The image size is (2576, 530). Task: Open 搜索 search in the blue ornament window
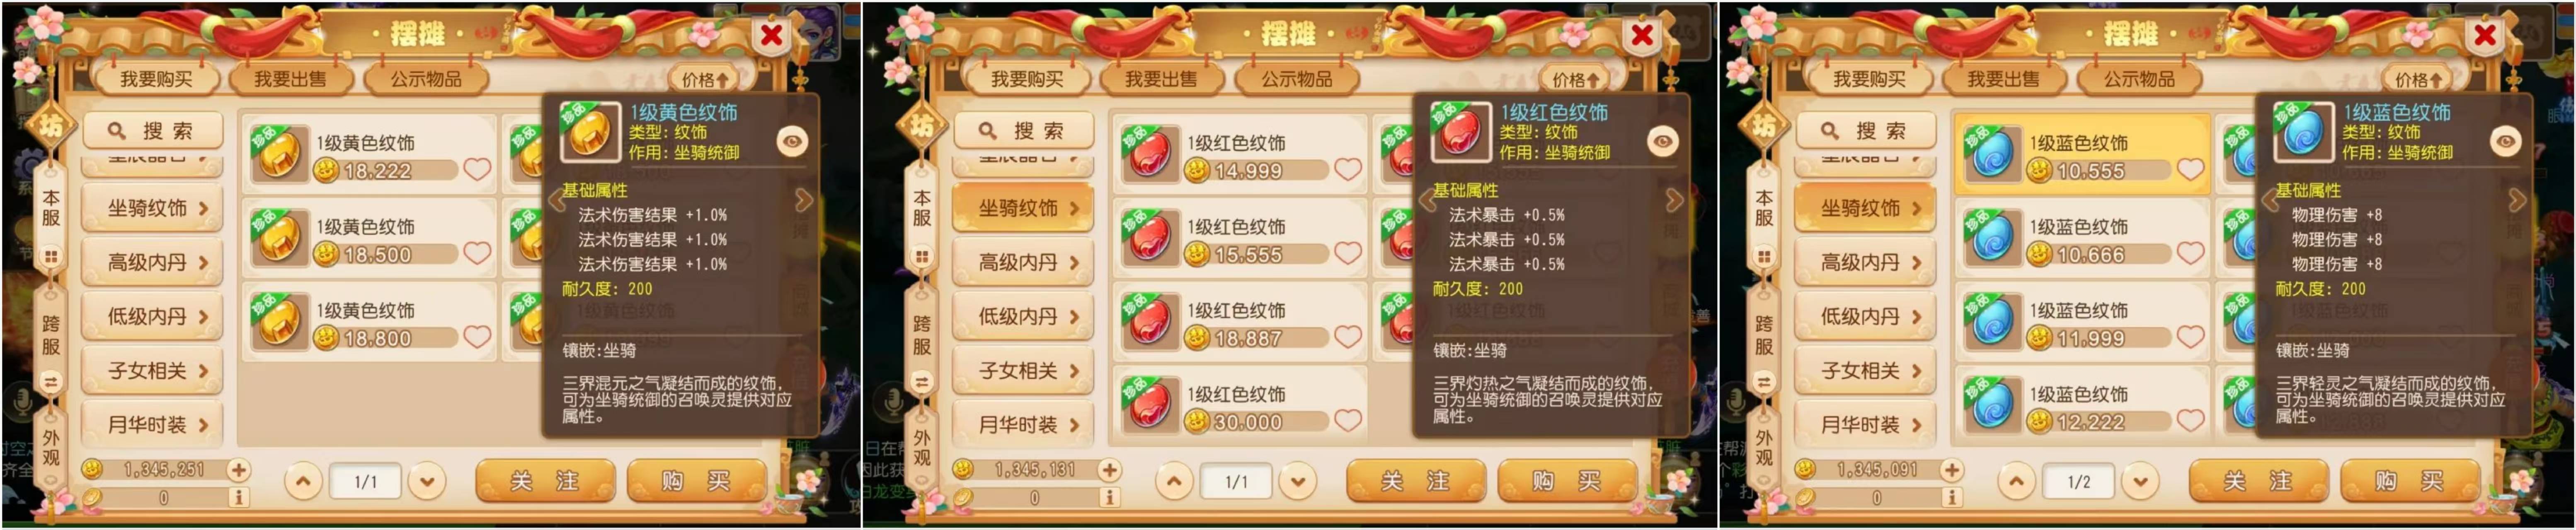point(1866,131)
